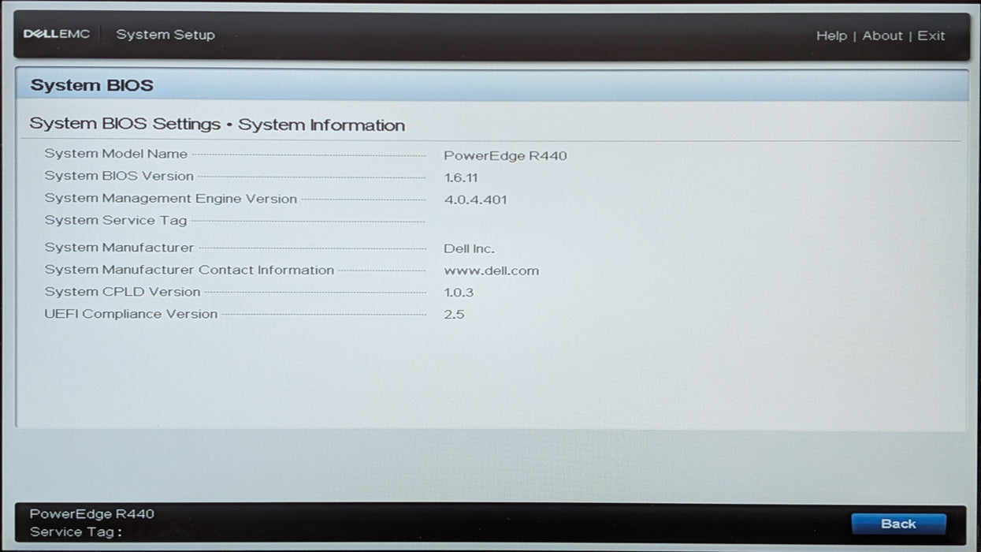981x552 pixels.
Task: Click PowerEdge R440 in the footer bar
Action: tap(92, 514)
